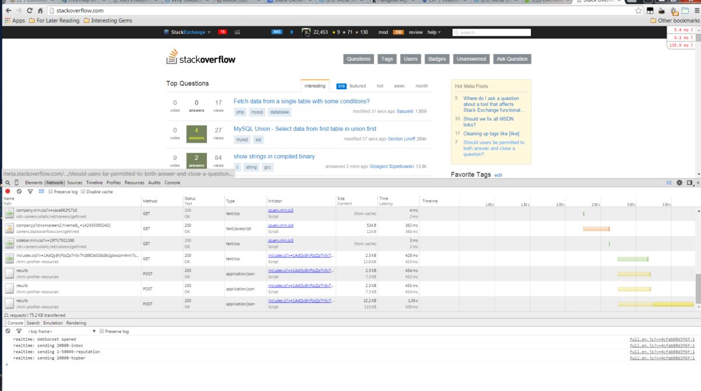Image resolution: width=701 pixels, height=391 pixels.
Task: Open the inbox with red 18 badge
Action: (223, 32)
